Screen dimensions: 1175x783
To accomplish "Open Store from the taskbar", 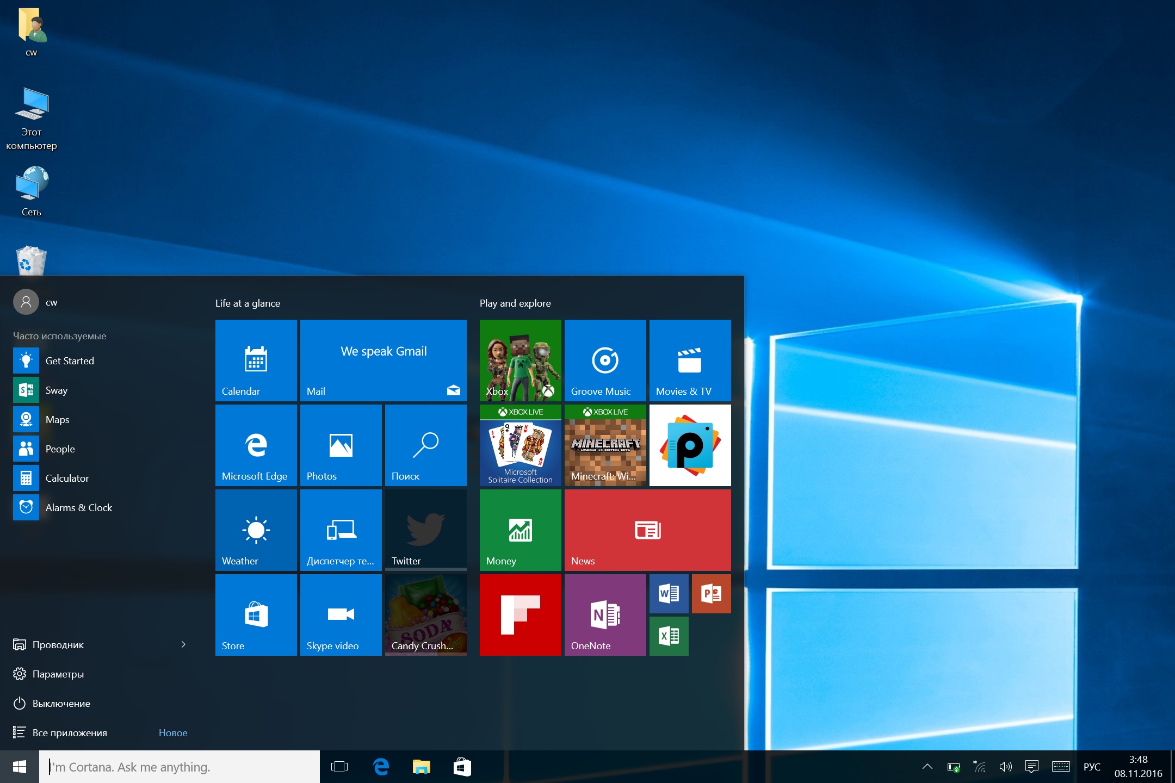I will (x=462, y=767).
